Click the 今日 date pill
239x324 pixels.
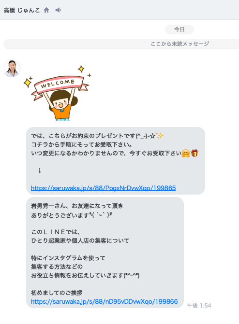click(x=179, y=29)
